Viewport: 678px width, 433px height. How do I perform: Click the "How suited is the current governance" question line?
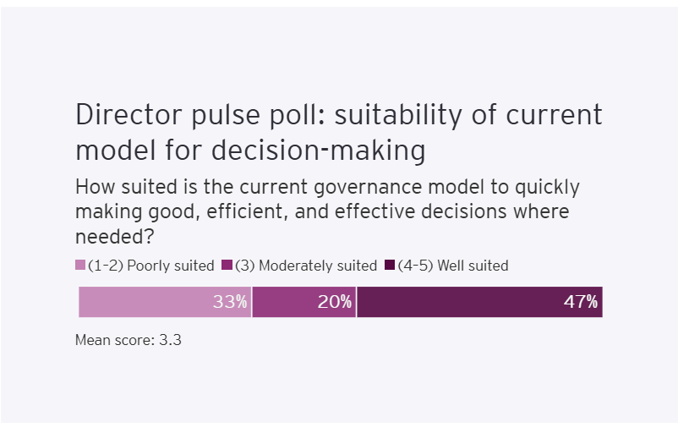coord(327,187)
